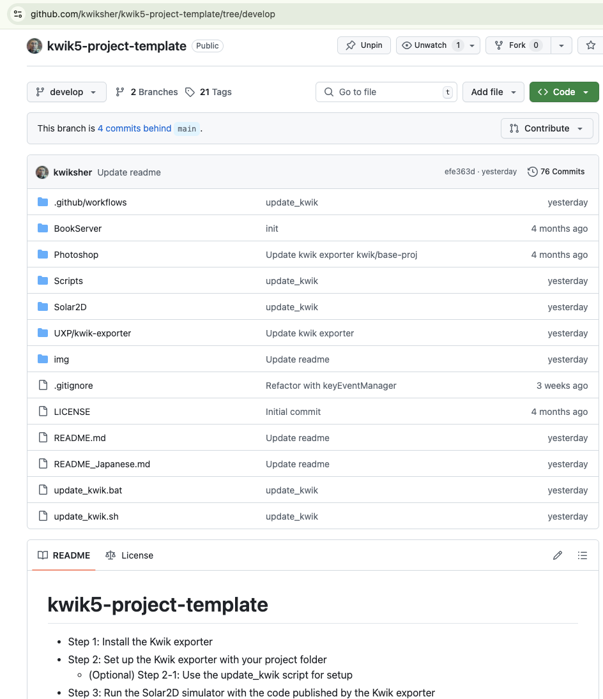The image size is (603, 699).
Task: Click the kwiksher avatar beside repository name
Action: point(34,46)
